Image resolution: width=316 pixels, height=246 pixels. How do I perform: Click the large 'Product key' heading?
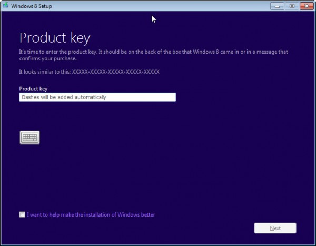tap(55, 38)
